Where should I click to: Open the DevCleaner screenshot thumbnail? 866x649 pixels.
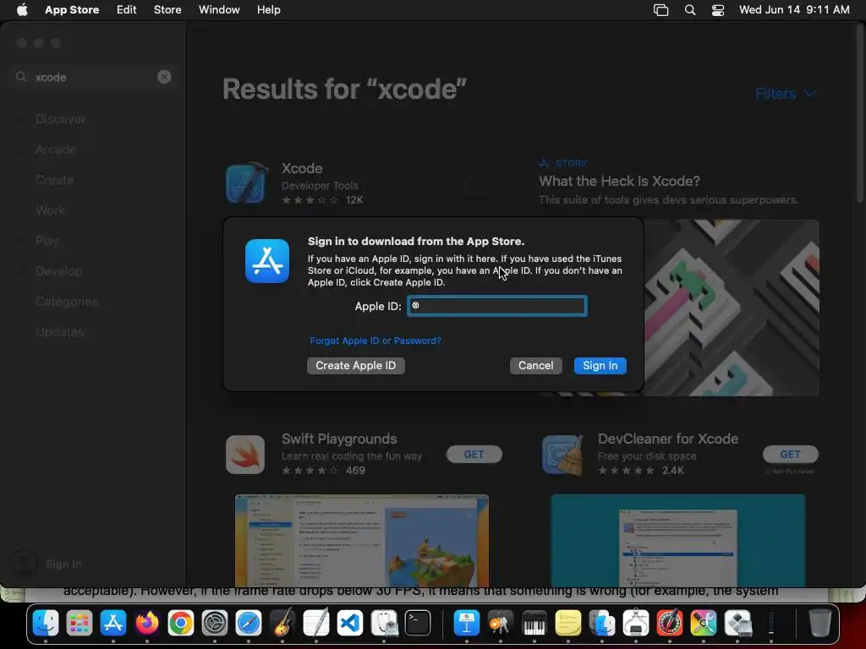pyautogui.click(x=678, y=541)
